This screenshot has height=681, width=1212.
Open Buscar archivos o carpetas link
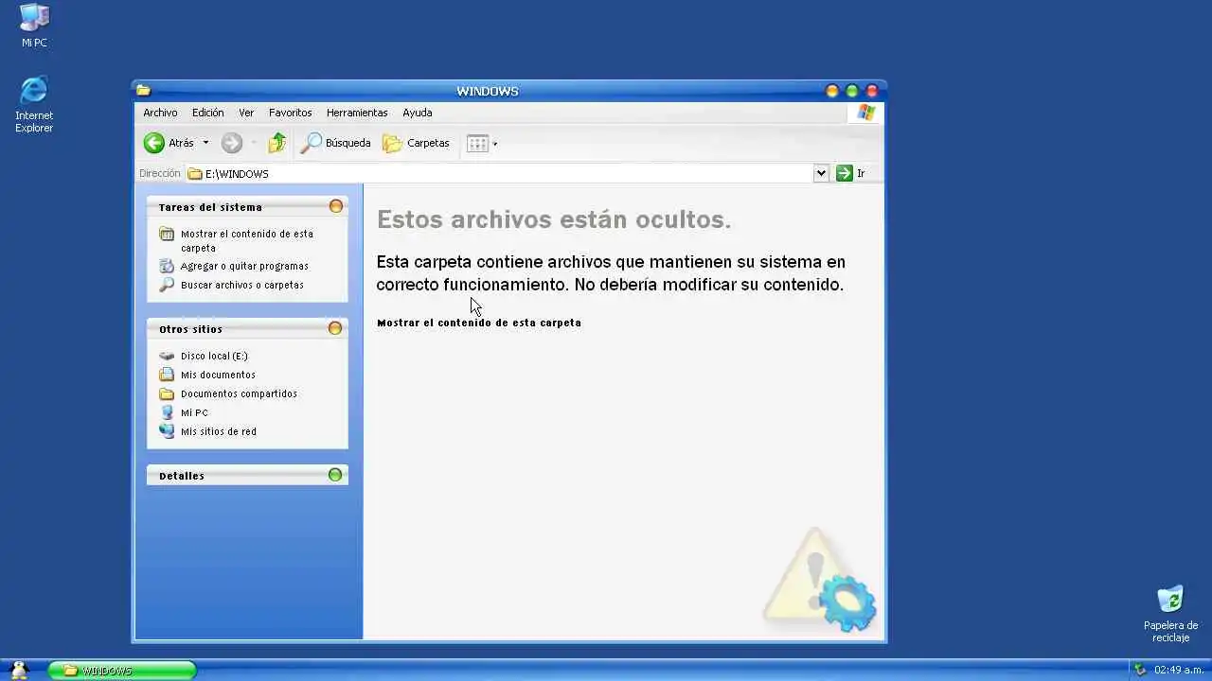tap(242, 285)
